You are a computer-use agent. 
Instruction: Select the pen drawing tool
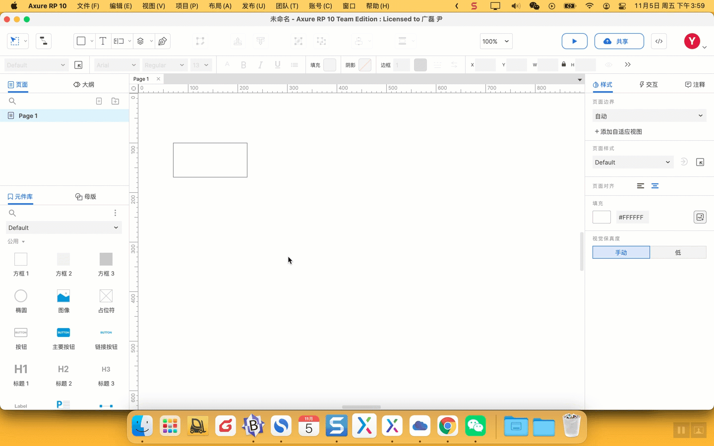(x=163, y=41)
